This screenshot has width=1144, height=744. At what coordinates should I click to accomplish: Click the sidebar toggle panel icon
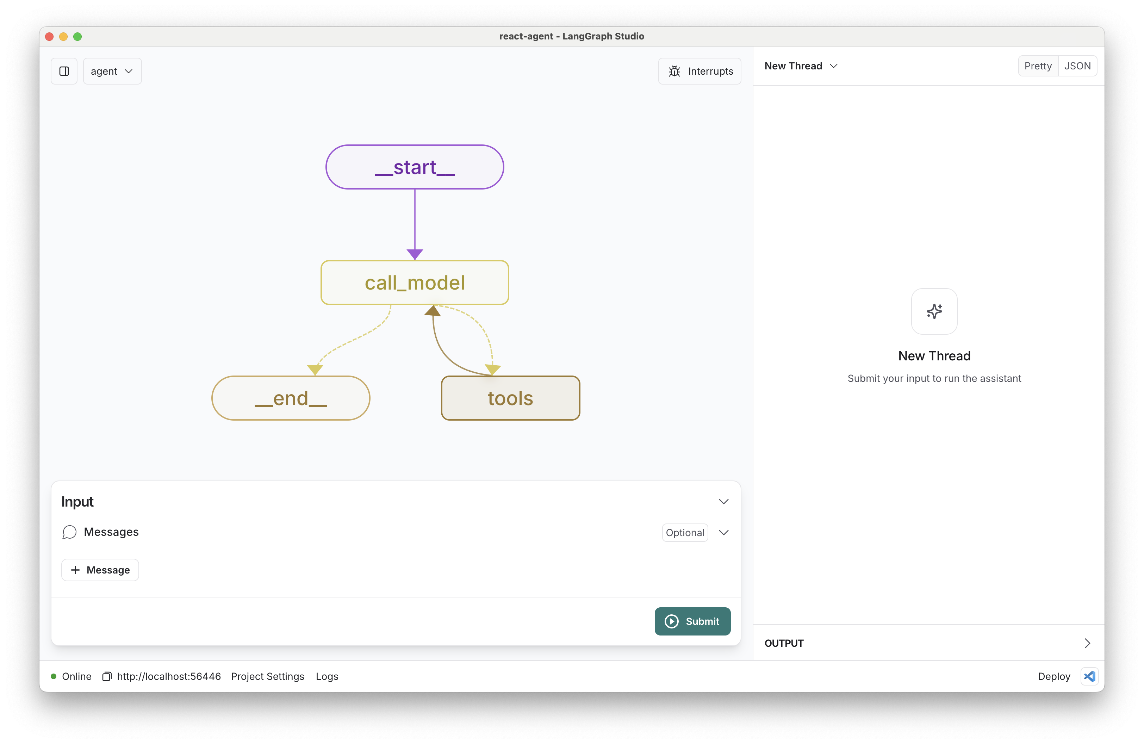pyautogui.click(x=64, y=71)
